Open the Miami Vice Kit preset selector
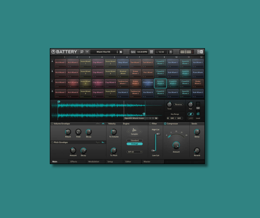Screen dimensions: 260x218 [103, 52]
